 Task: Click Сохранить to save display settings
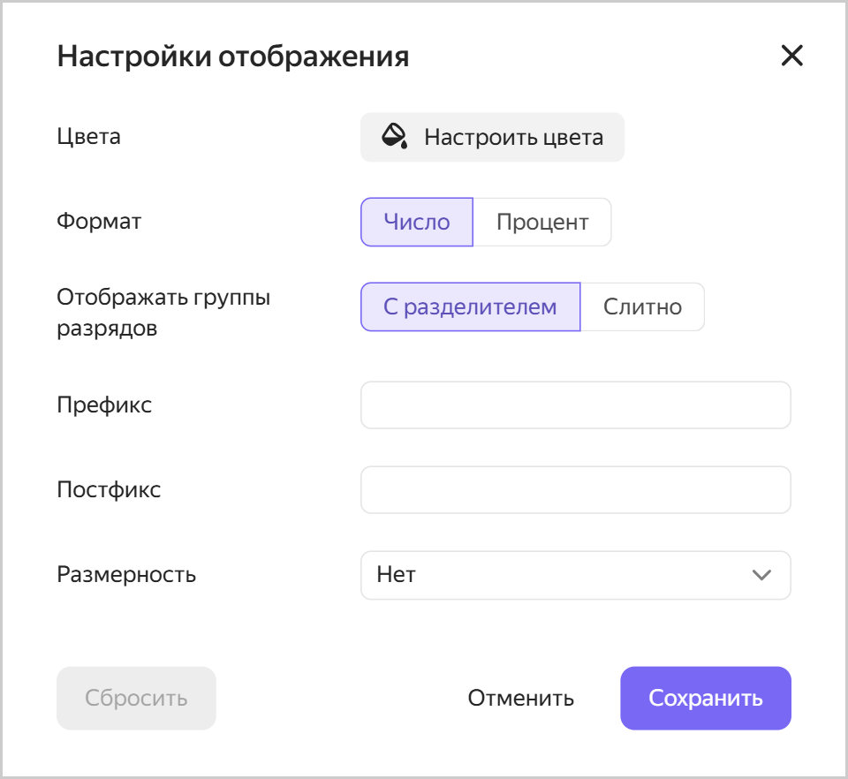705,698
